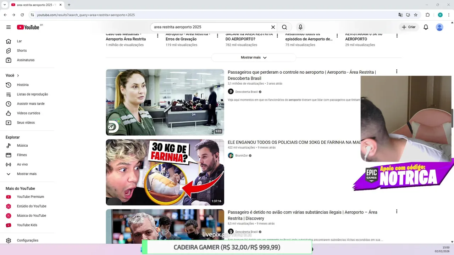
Task: Reload the page
Action: pyautogui.click(x=22, y=15)
